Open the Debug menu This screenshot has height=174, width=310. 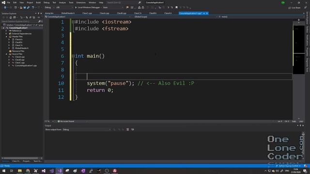pos(46,2)
